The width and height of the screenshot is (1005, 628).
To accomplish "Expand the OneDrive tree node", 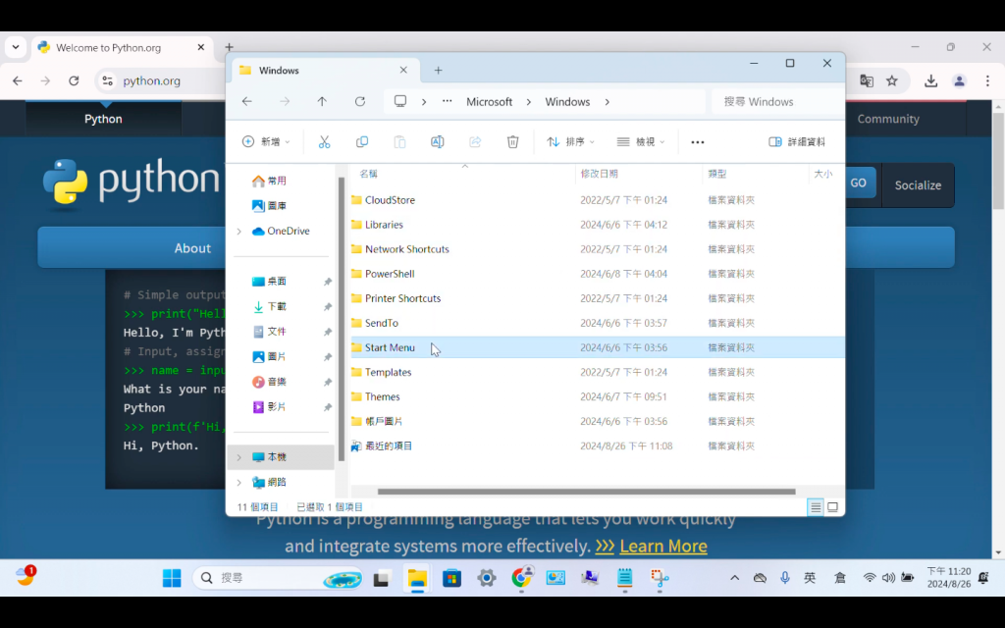I will point(239,231).
